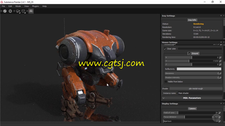The height and width of the screenshot is (126, 225).
Task: Open the File menu
Action: 3,6
